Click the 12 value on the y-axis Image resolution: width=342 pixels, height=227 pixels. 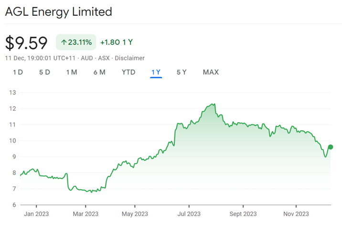[x=12, y=108]
